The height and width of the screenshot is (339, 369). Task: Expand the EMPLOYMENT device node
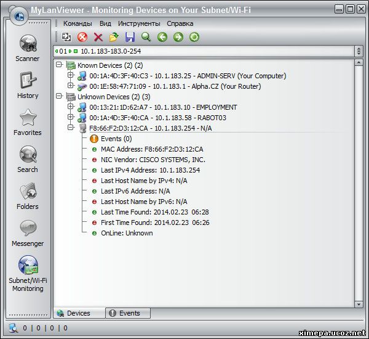[70, 107]
